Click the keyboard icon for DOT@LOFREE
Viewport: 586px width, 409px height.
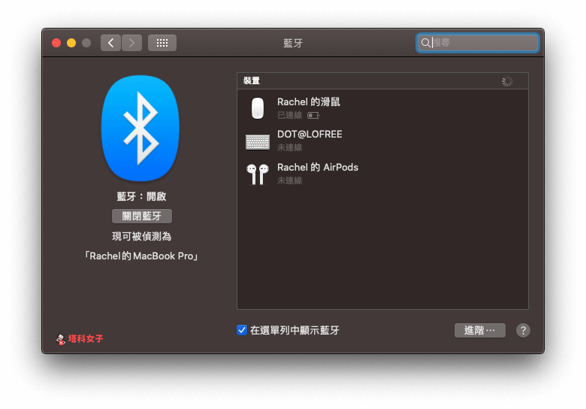point(258,141)
